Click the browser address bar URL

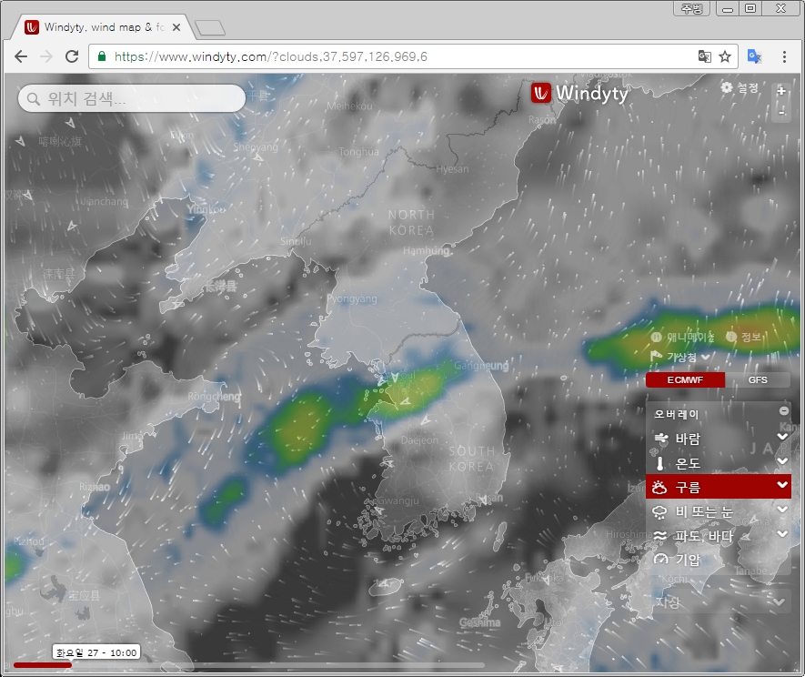coord(270,56)
